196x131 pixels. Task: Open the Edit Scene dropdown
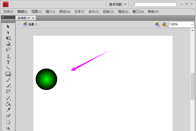tap(158, 24)
